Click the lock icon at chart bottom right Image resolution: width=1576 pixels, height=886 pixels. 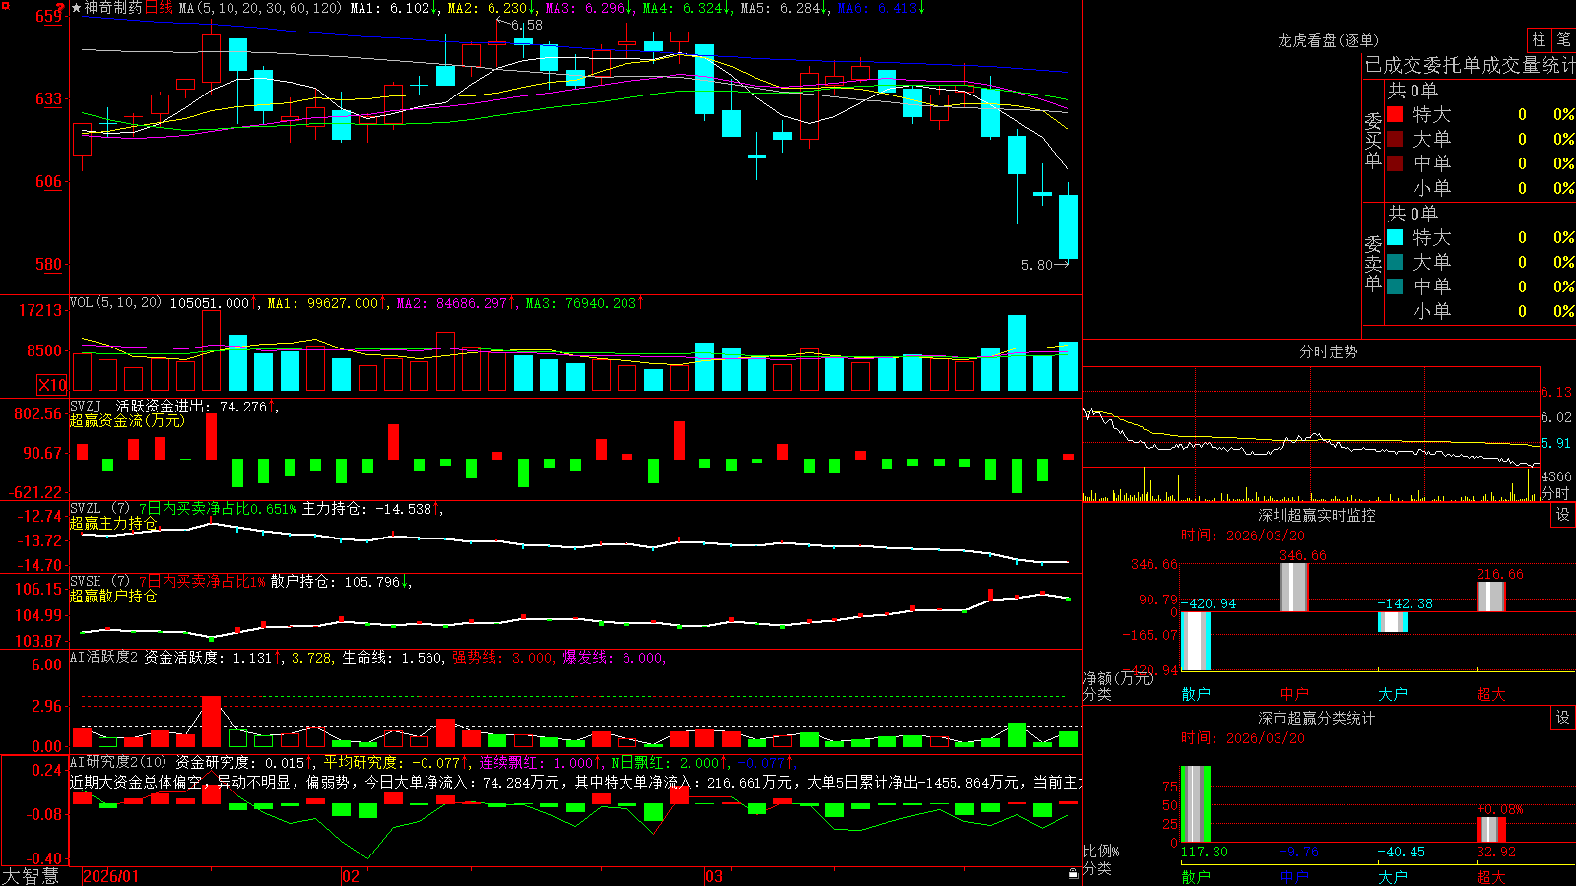pos(1073,874)
